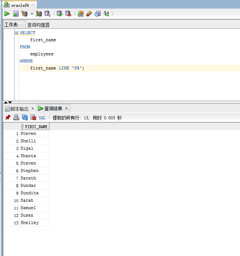Run the statement with the green play icon
Image resolution: width=240 pixels, height=256 pixels.
click(x=7, y=14)
